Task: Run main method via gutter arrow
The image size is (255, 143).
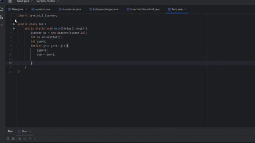Action: click(x=14, y=29)
